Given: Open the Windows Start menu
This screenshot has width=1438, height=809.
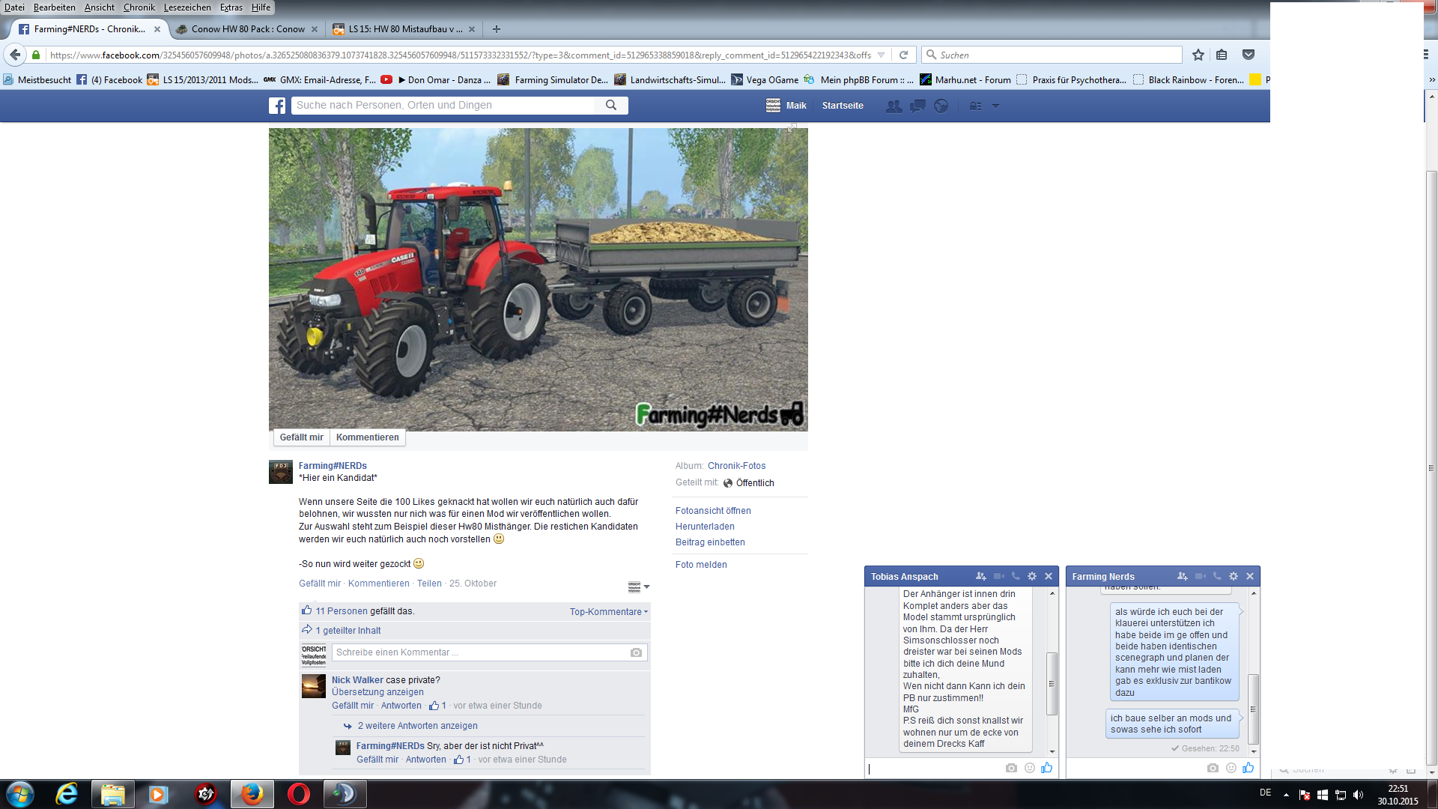Looking at the screenshot, I should click(x=20, y=794).
